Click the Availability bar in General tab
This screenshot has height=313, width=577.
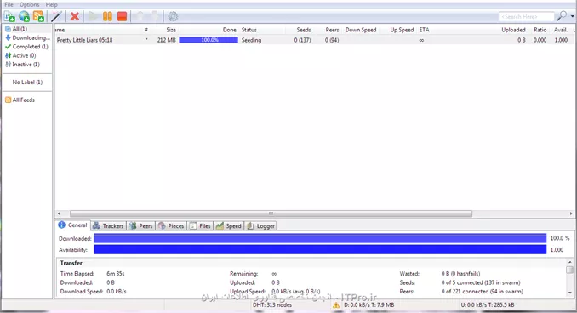click(x=320, y=250)
